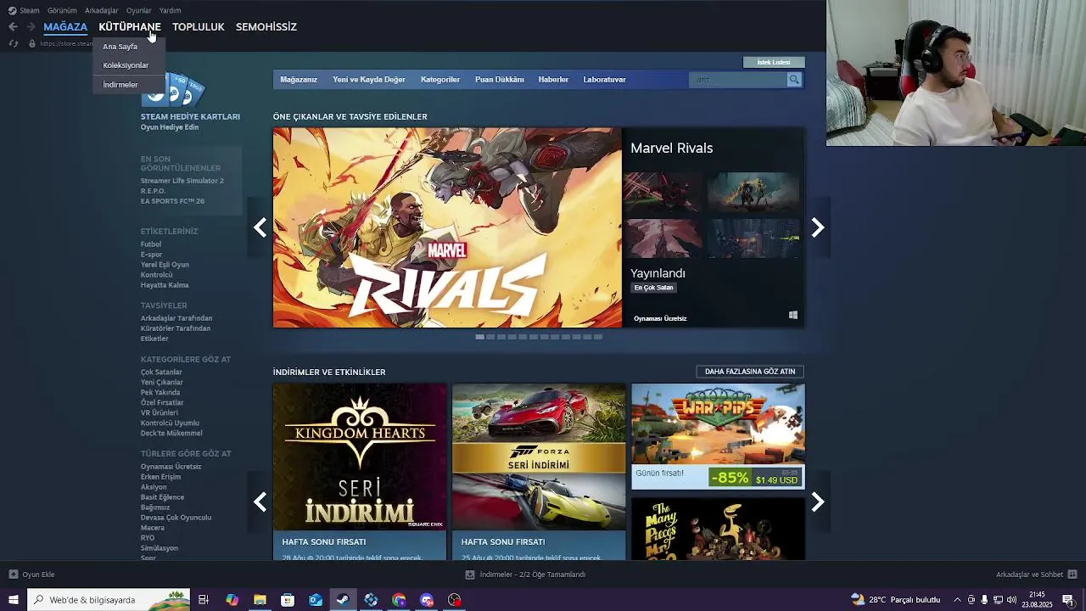
Task: Open the TOPLULUK tab
Action: [199, 27]
